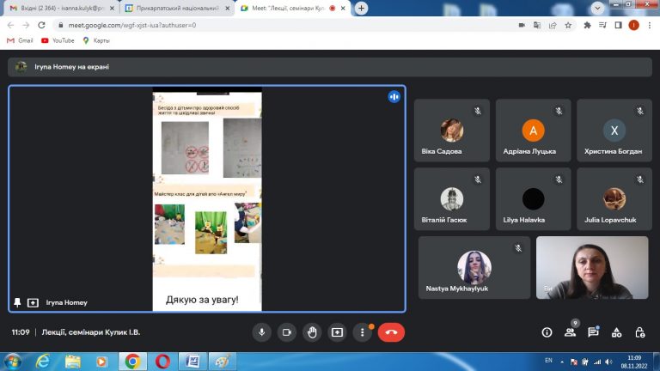
Task: Open YouTube bookmark link
Action: click(58, 40)
